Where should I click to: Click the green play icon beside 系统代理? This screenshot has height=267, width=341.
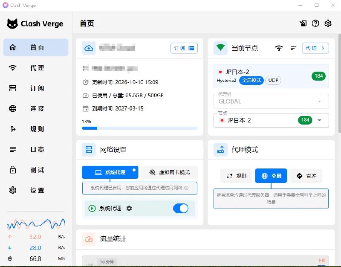pyautogui.click(x=92, y=209)
